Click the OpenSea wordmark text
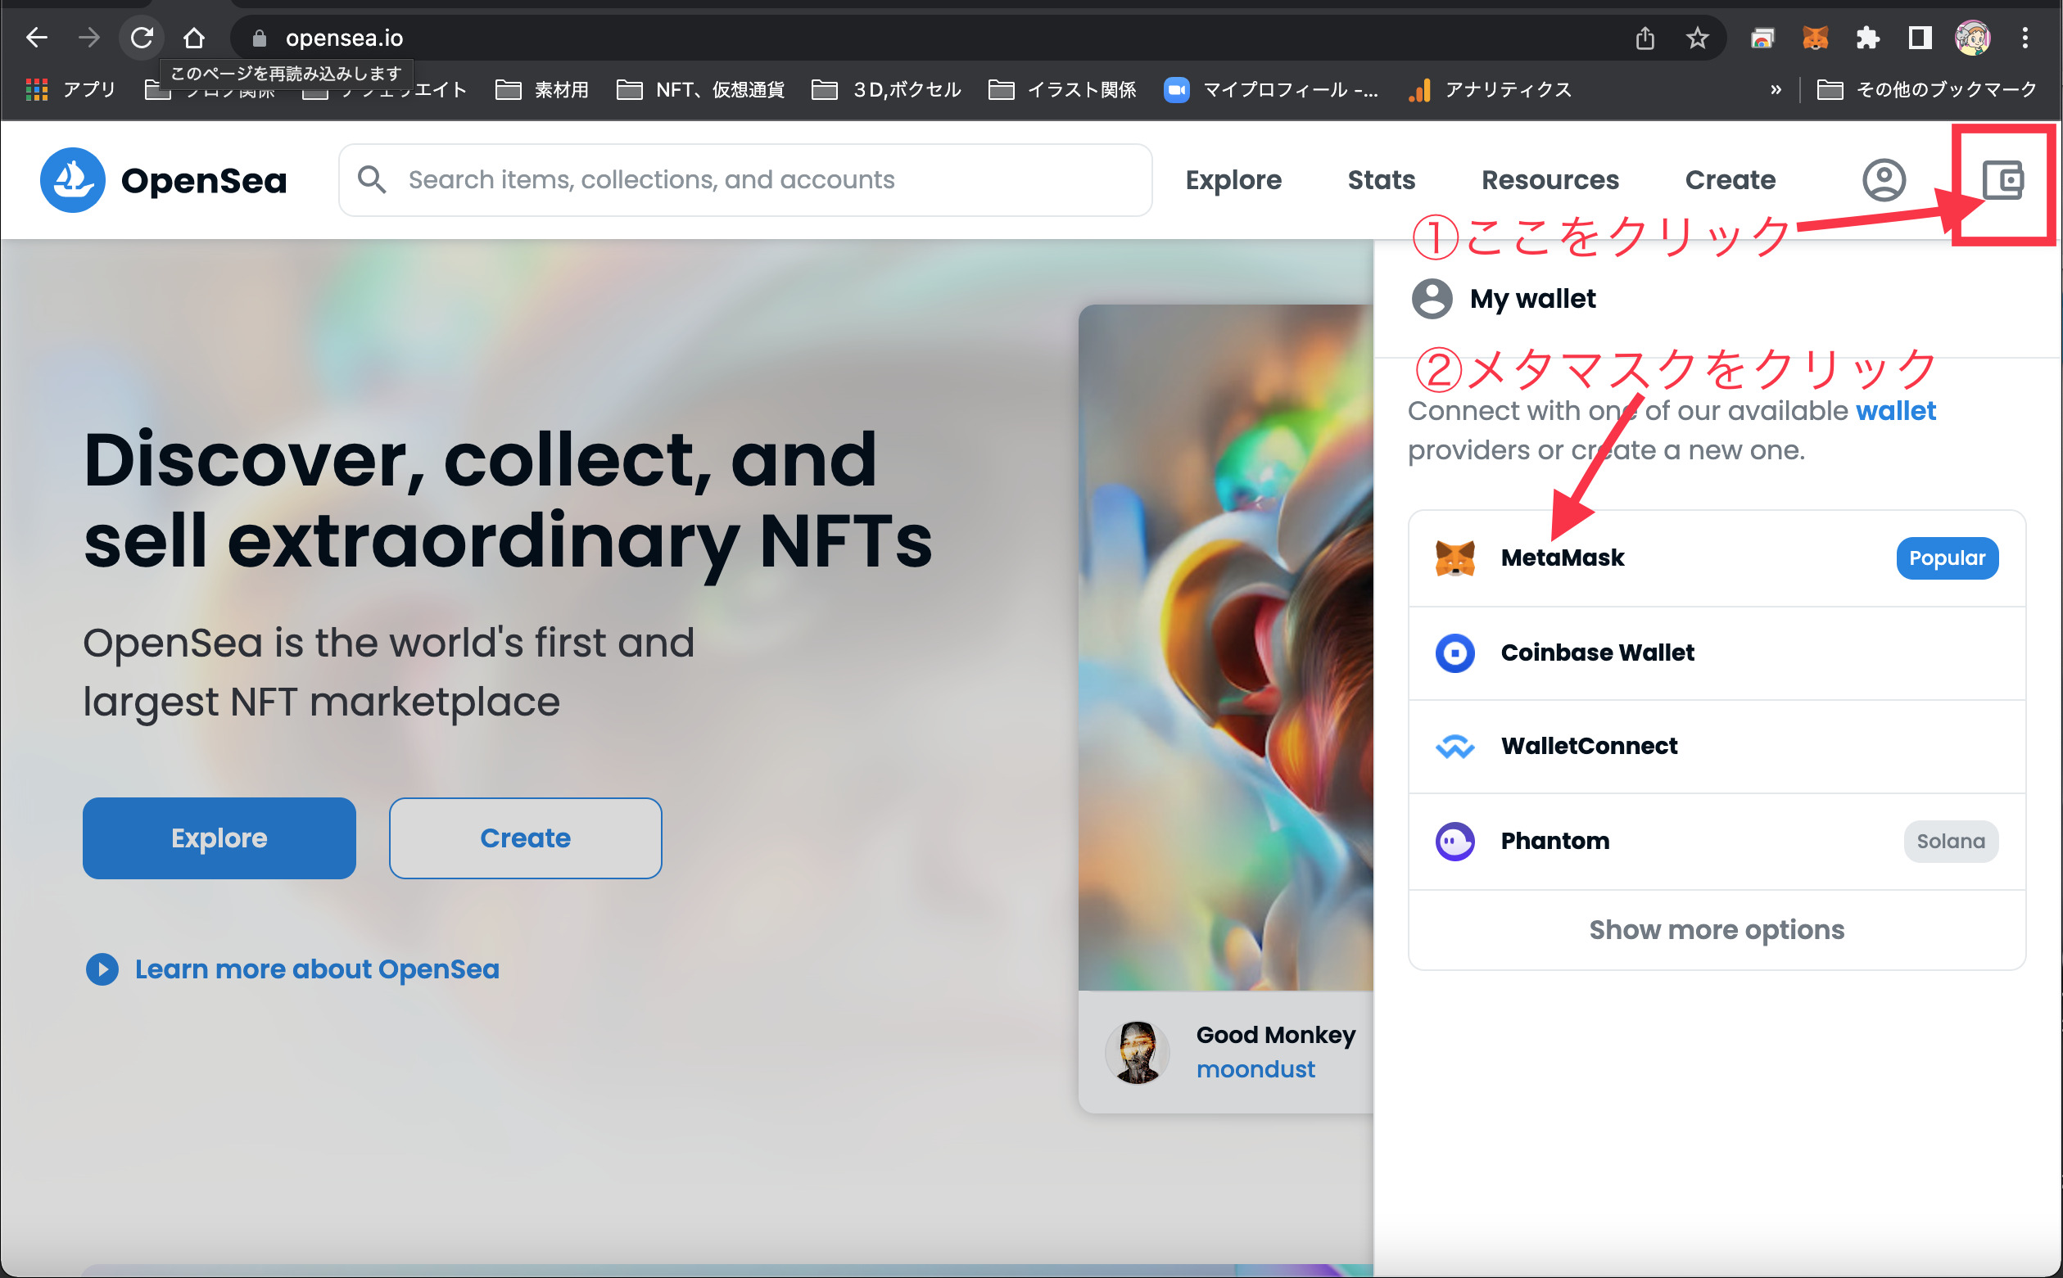This screenshot has width=2063, height=1278. pos(204,180)
